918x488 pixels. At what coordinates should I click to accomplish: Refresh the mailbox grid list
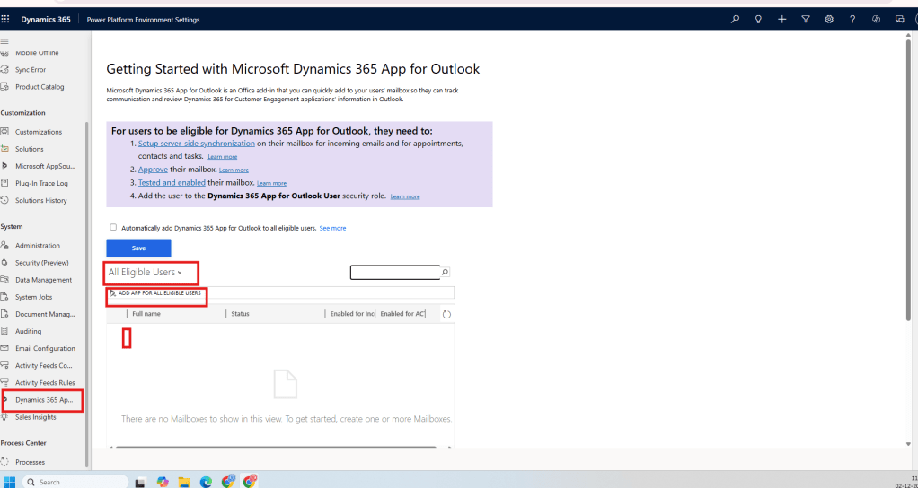click(446, 314)
